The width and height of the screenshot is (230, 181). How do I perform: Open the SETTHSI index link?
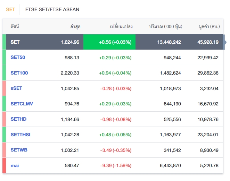pyautogui.click(x=20, y=135)
